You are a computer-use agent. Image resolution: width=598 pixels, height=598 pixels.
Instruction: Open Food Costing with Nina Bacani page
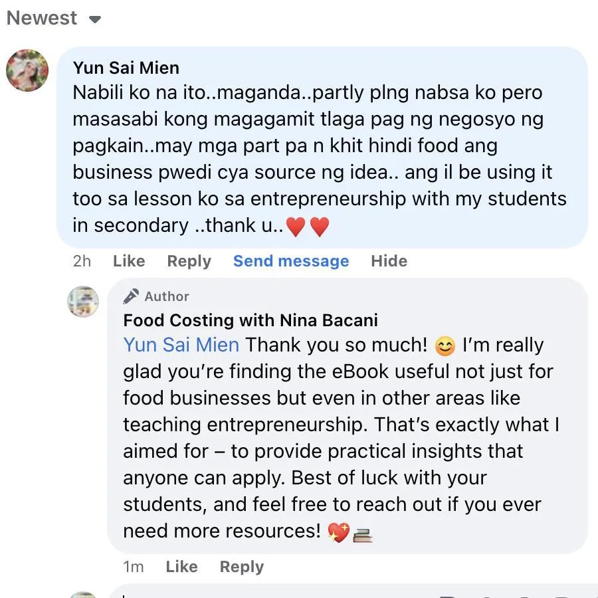tap(250, 320)
